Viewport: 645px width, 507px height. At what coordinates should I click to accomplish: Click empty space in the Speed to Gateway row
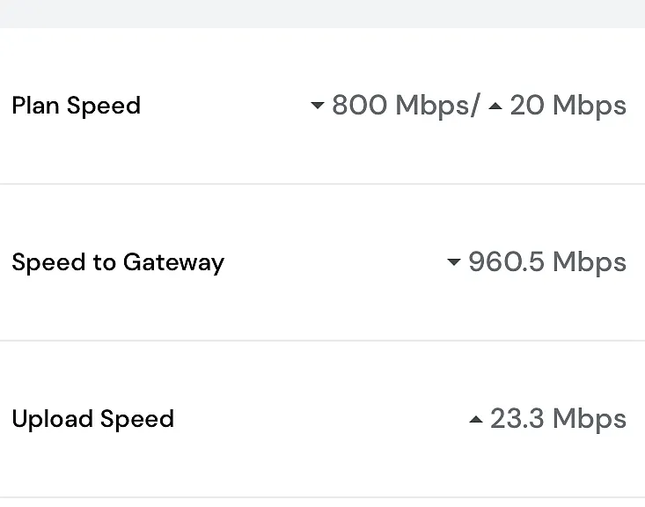[335, 262]
